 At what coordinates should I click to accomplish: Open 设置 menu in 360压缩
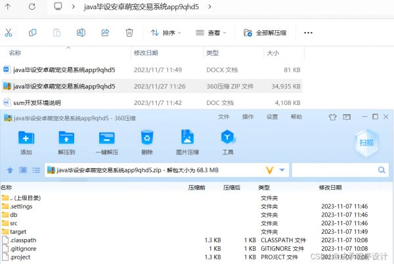pyautogui.click(x=272, y=117)
